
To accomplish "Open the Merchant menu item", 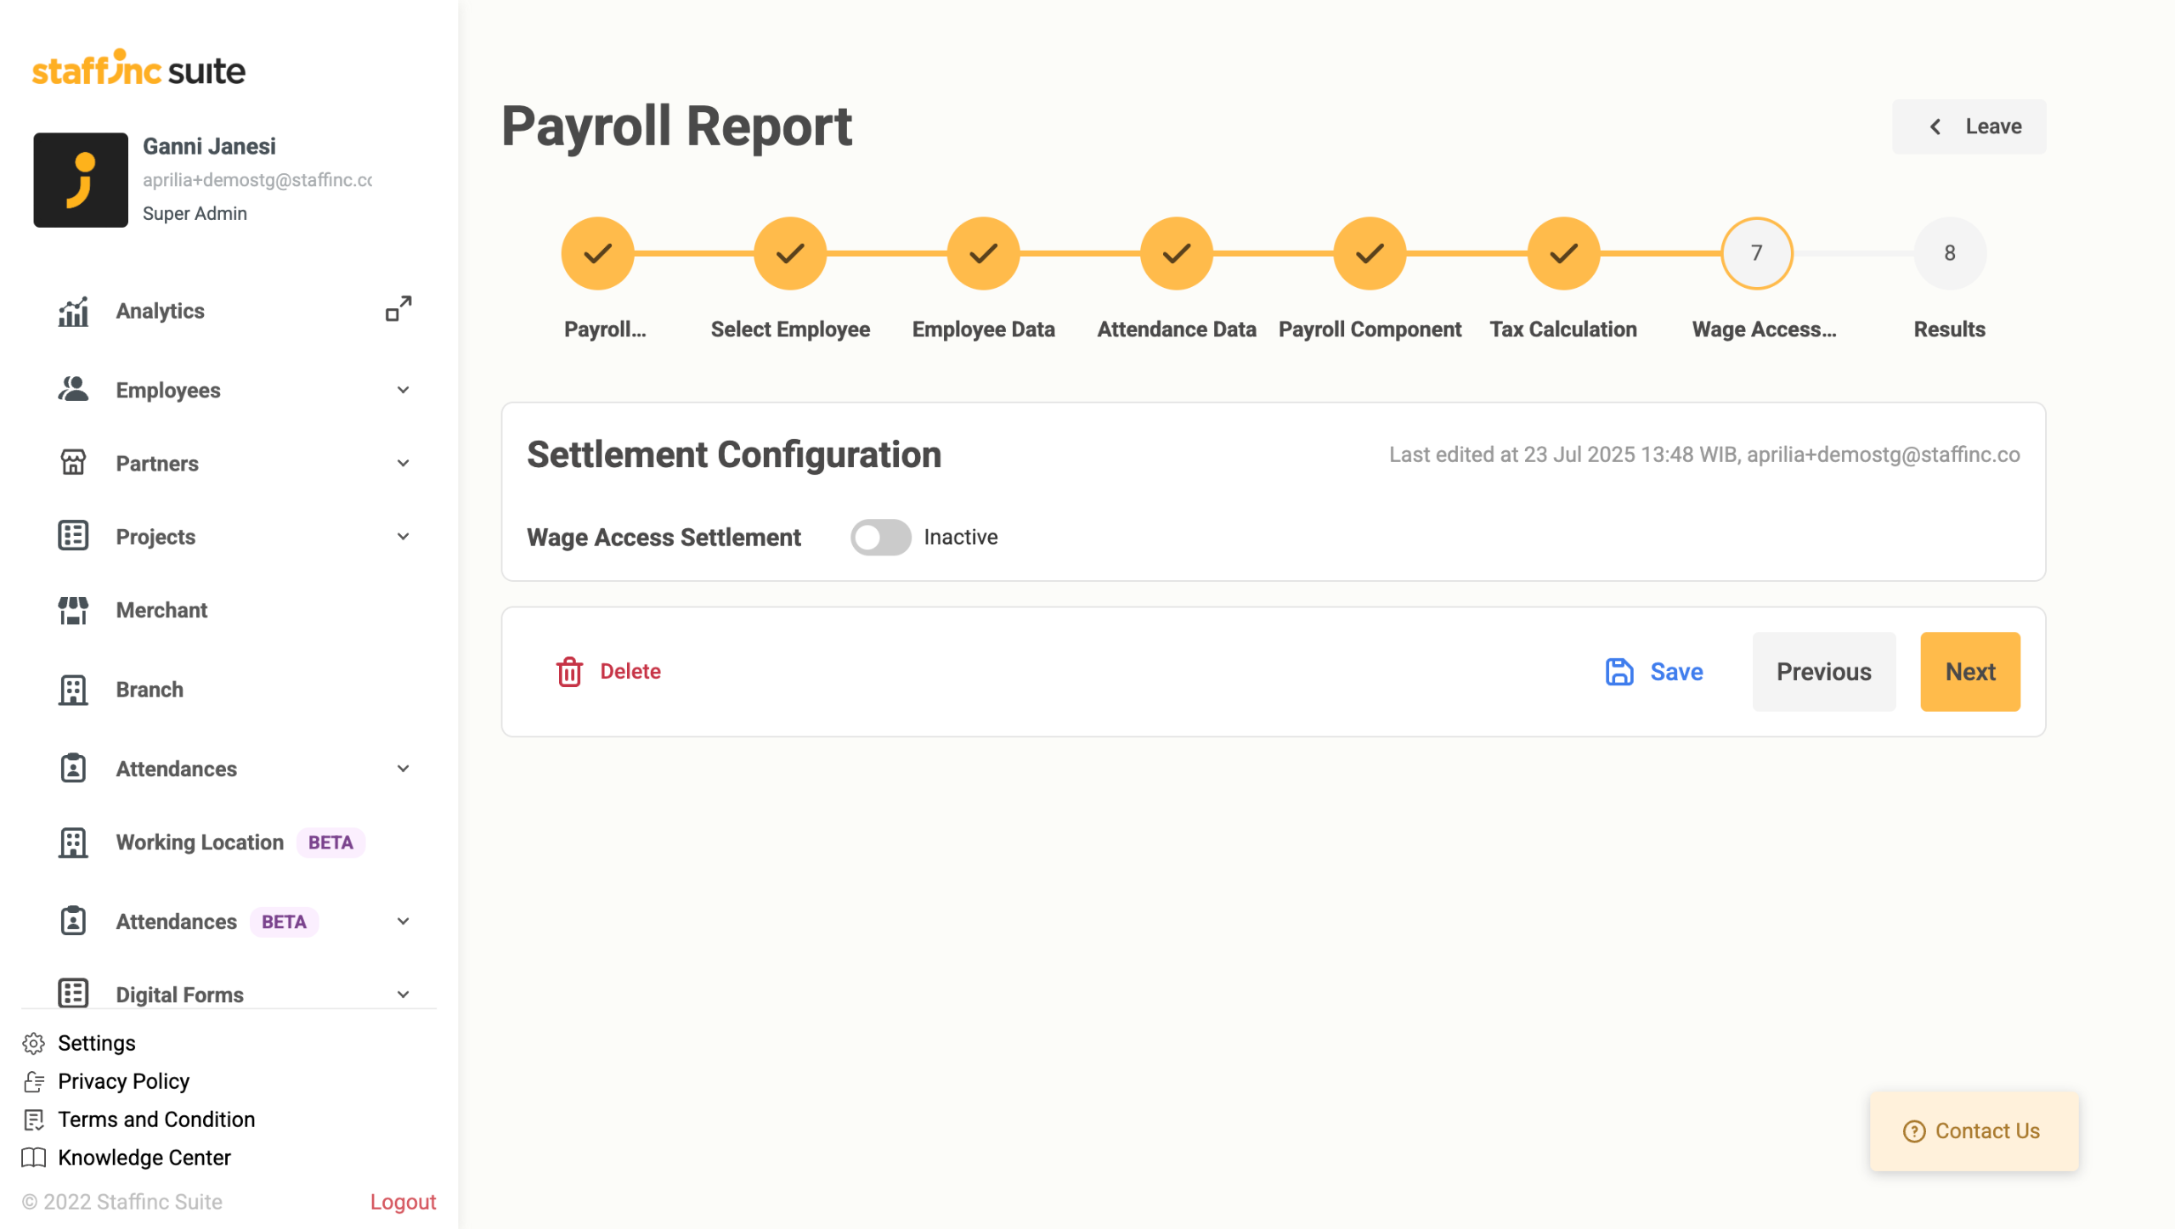I will tap(161, 611).
